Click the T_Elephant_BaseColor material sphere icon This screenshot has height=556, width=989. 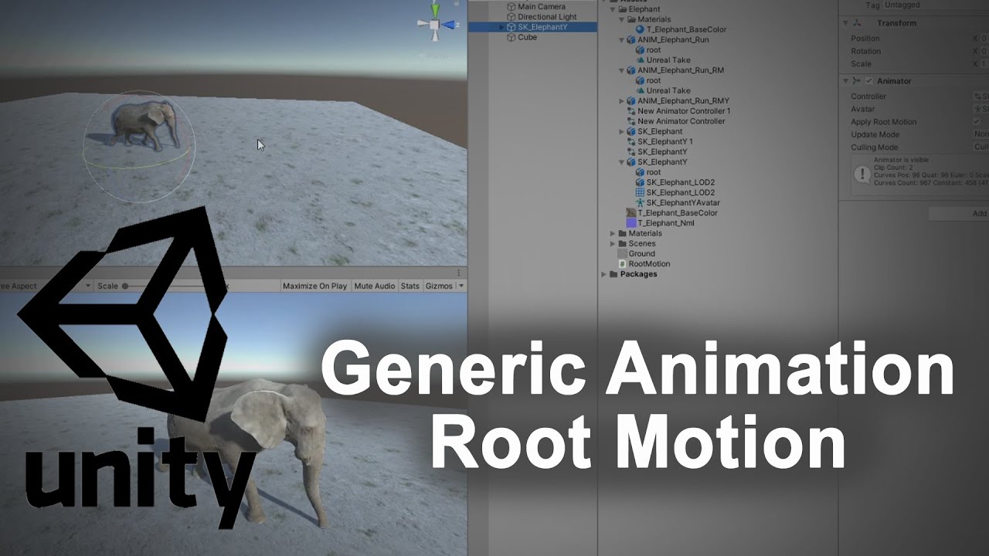coord(640,29)
